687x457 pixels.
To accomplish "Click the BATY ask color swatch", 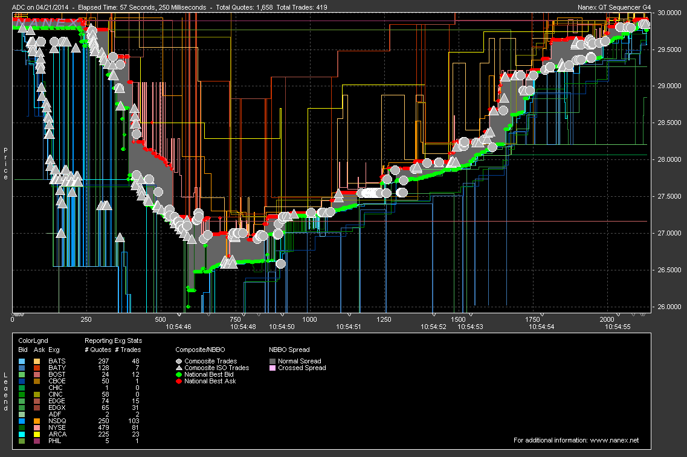I will click(x=37, y=368).
